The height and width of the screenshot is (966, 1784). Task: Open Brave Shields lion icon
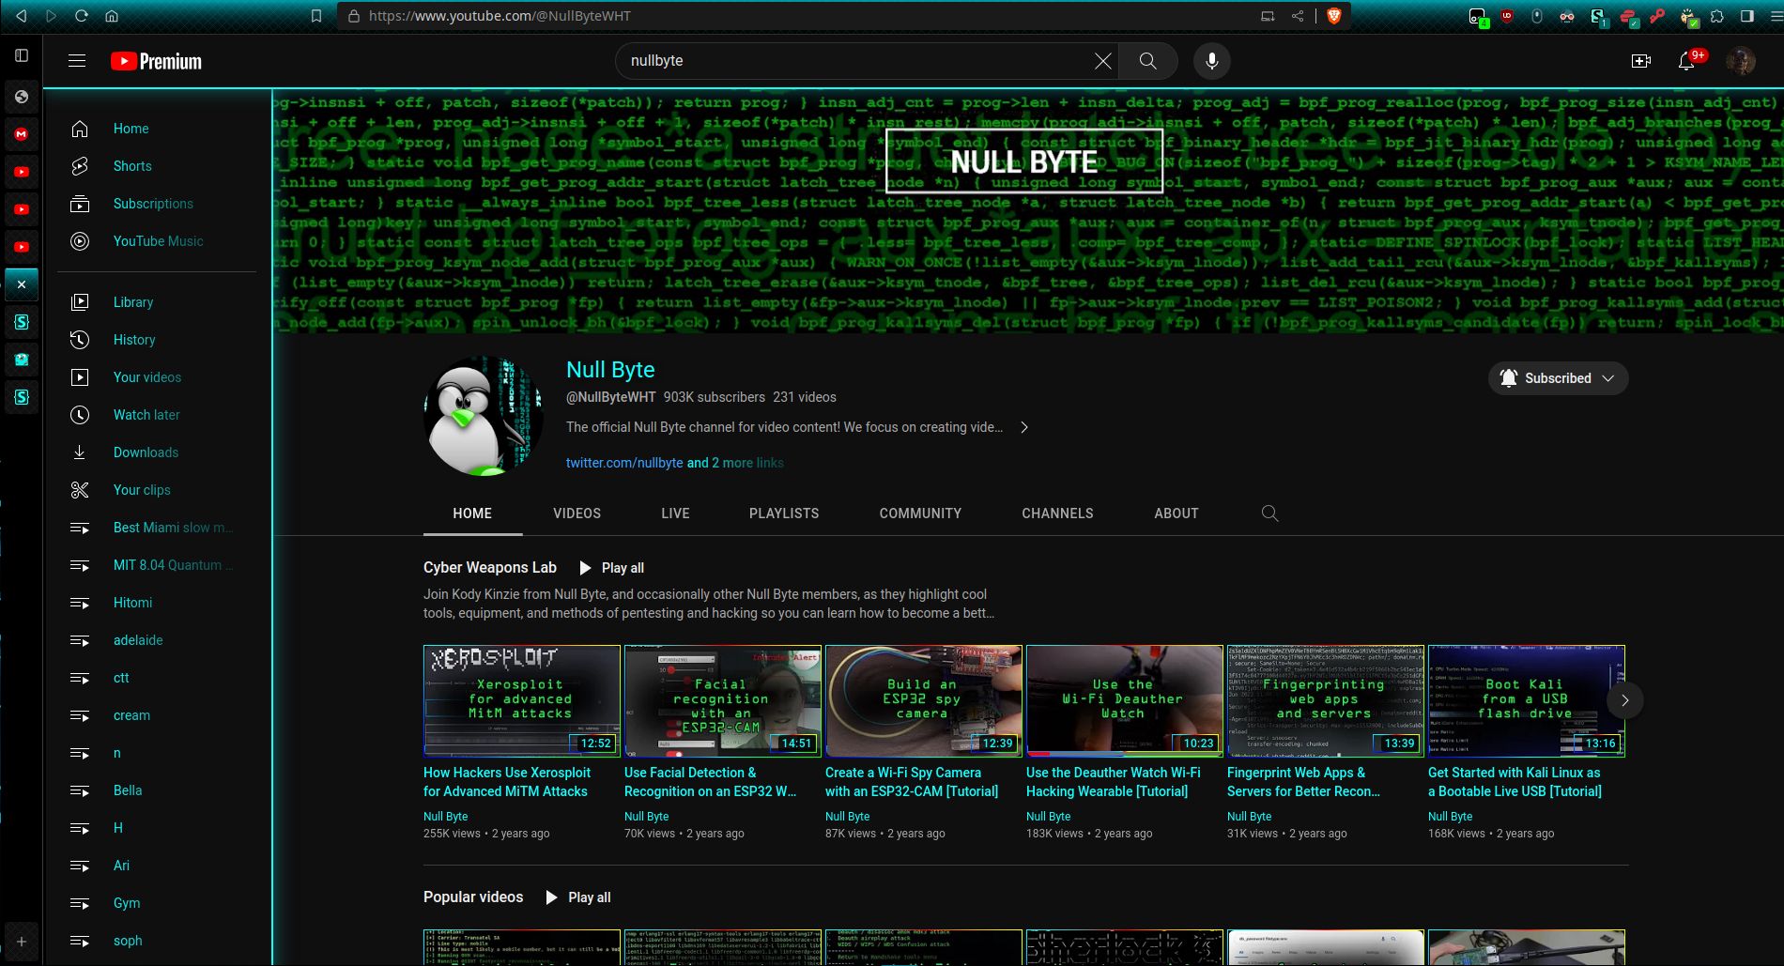pos(1333,16)
